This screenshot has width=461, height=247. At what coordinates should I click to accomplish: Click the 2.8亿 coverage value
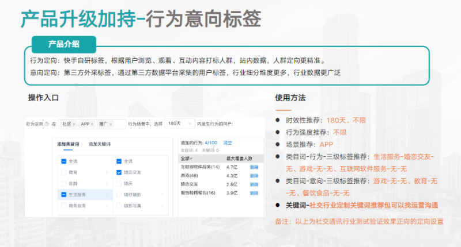[232, 184]
